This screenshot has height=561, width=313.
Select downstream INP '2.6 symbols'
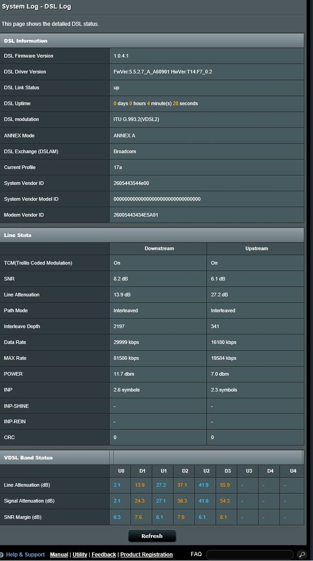(126, 390)
